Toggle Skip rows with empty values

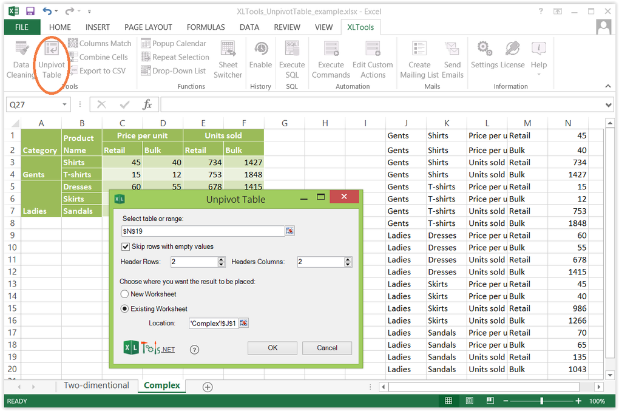[125, 246]
